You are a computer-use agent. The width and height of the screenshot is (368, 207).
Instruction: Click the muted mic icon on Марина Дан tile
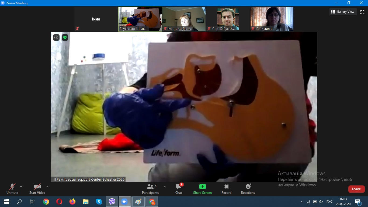[165, 29]
